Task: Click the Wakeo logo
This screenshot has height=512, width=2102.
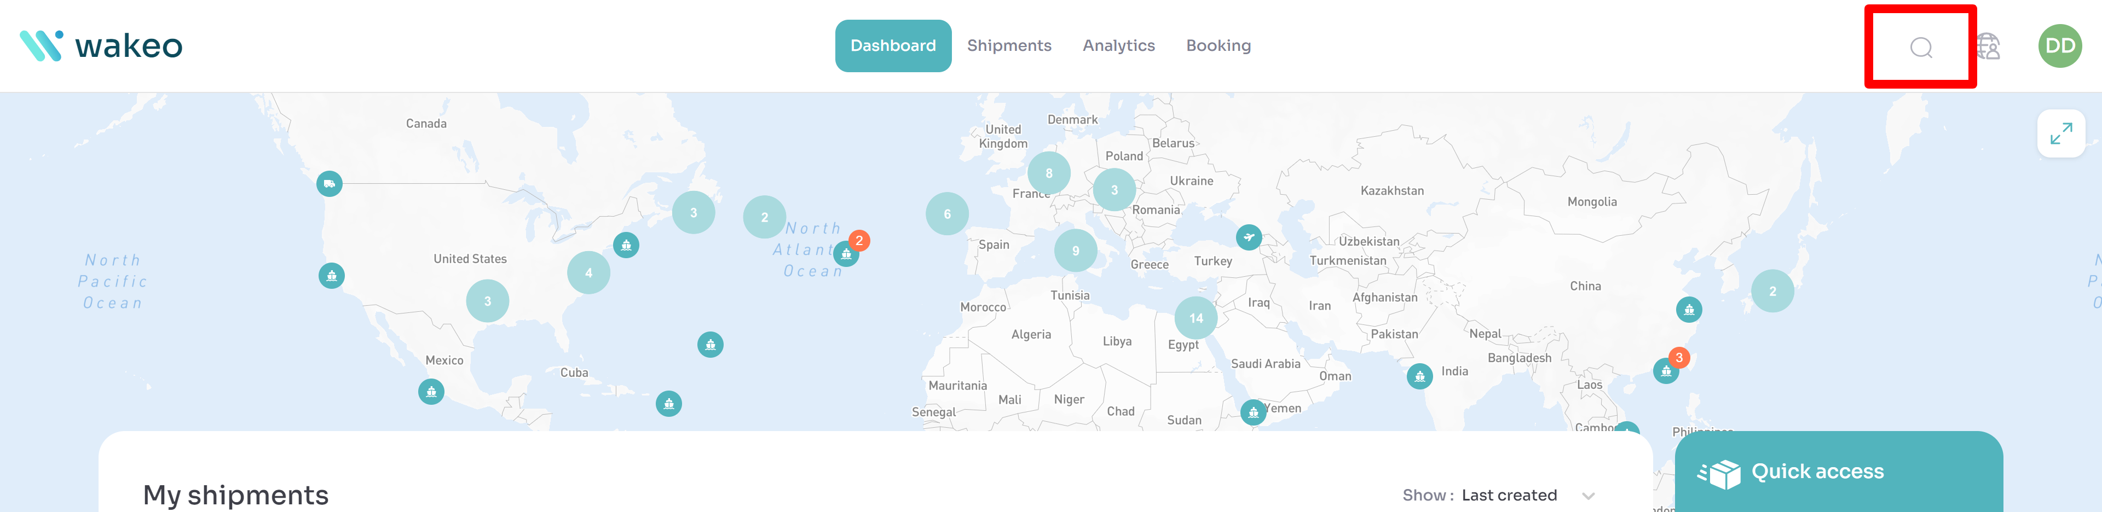Action: click(101, 45)
